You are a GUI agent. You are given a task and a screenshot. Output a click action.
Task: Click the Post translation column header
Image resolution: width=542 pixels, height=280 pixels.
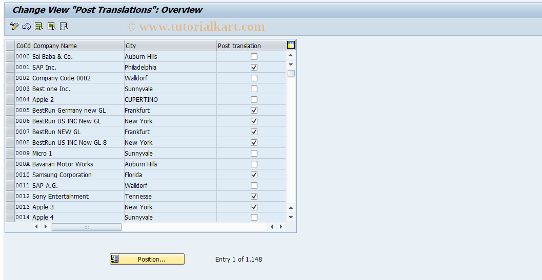(251, 46)
